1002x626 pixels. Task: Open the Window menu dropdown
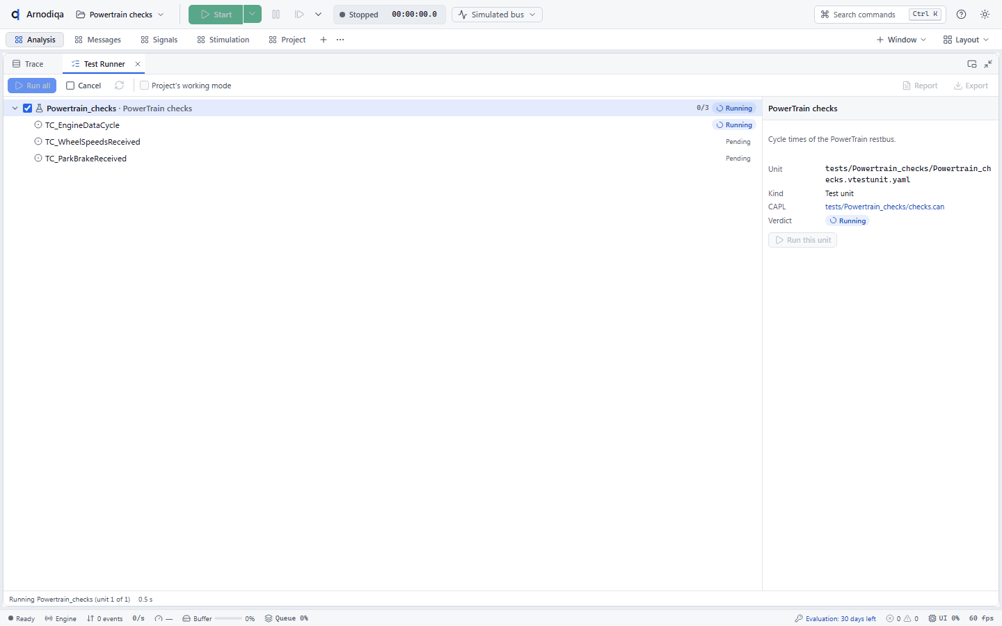click(x=901, y=40)
